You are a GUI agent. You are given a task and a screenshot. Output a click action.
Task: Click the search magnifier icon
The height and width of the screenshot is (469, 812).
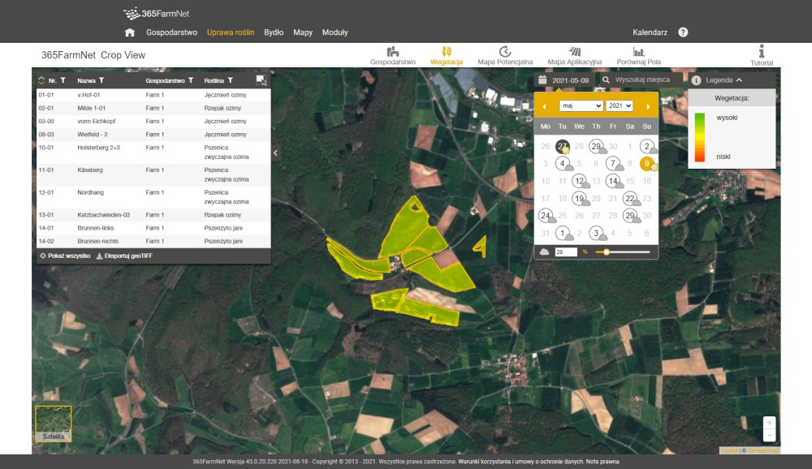(x=606, y=80)
